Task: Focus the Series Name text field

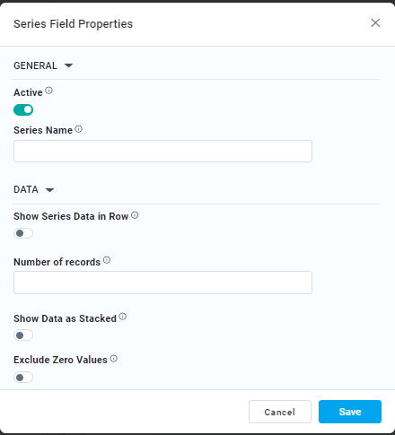Action: (162, 152)
